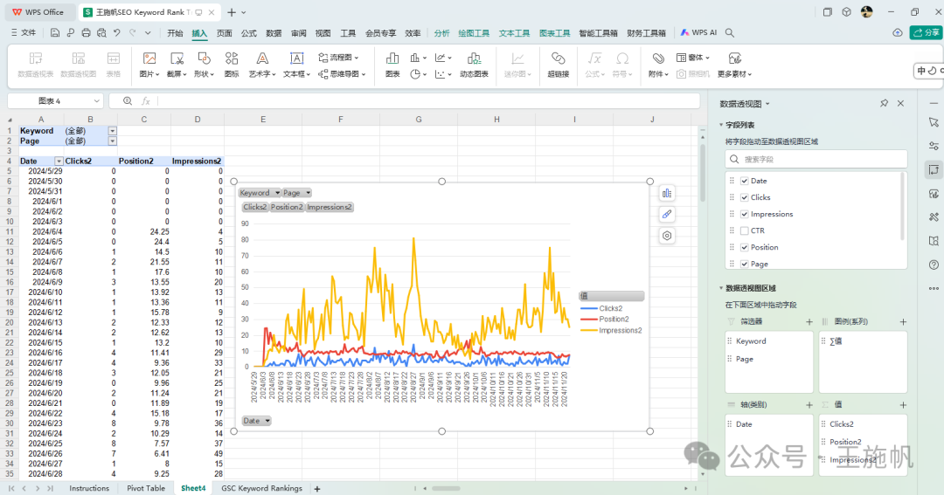This screenshot has height=495, width=944.
Task: Open the Keyword field button on chart
Action: [260, 192]
